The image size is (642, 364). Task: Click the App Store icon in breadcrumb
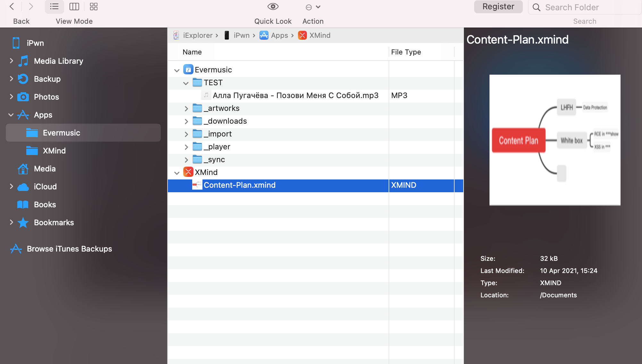264,35
